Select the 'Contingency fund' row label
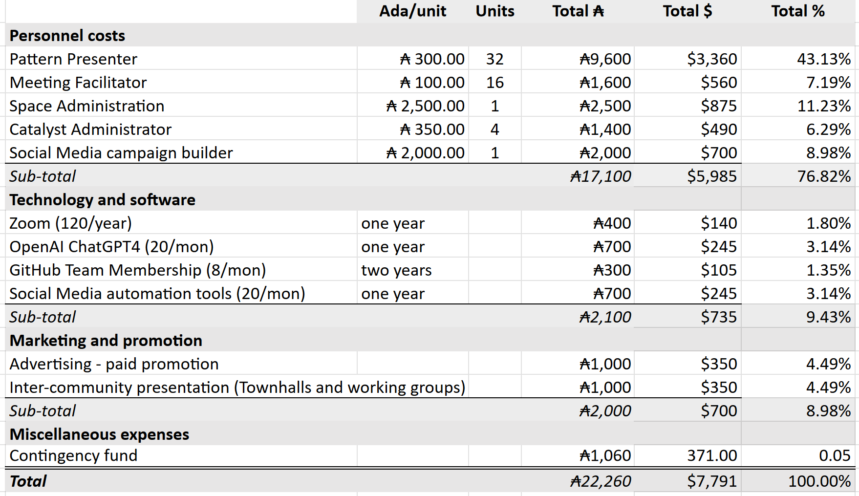Screen dimensions: 859x496 [x=73, y=455]
